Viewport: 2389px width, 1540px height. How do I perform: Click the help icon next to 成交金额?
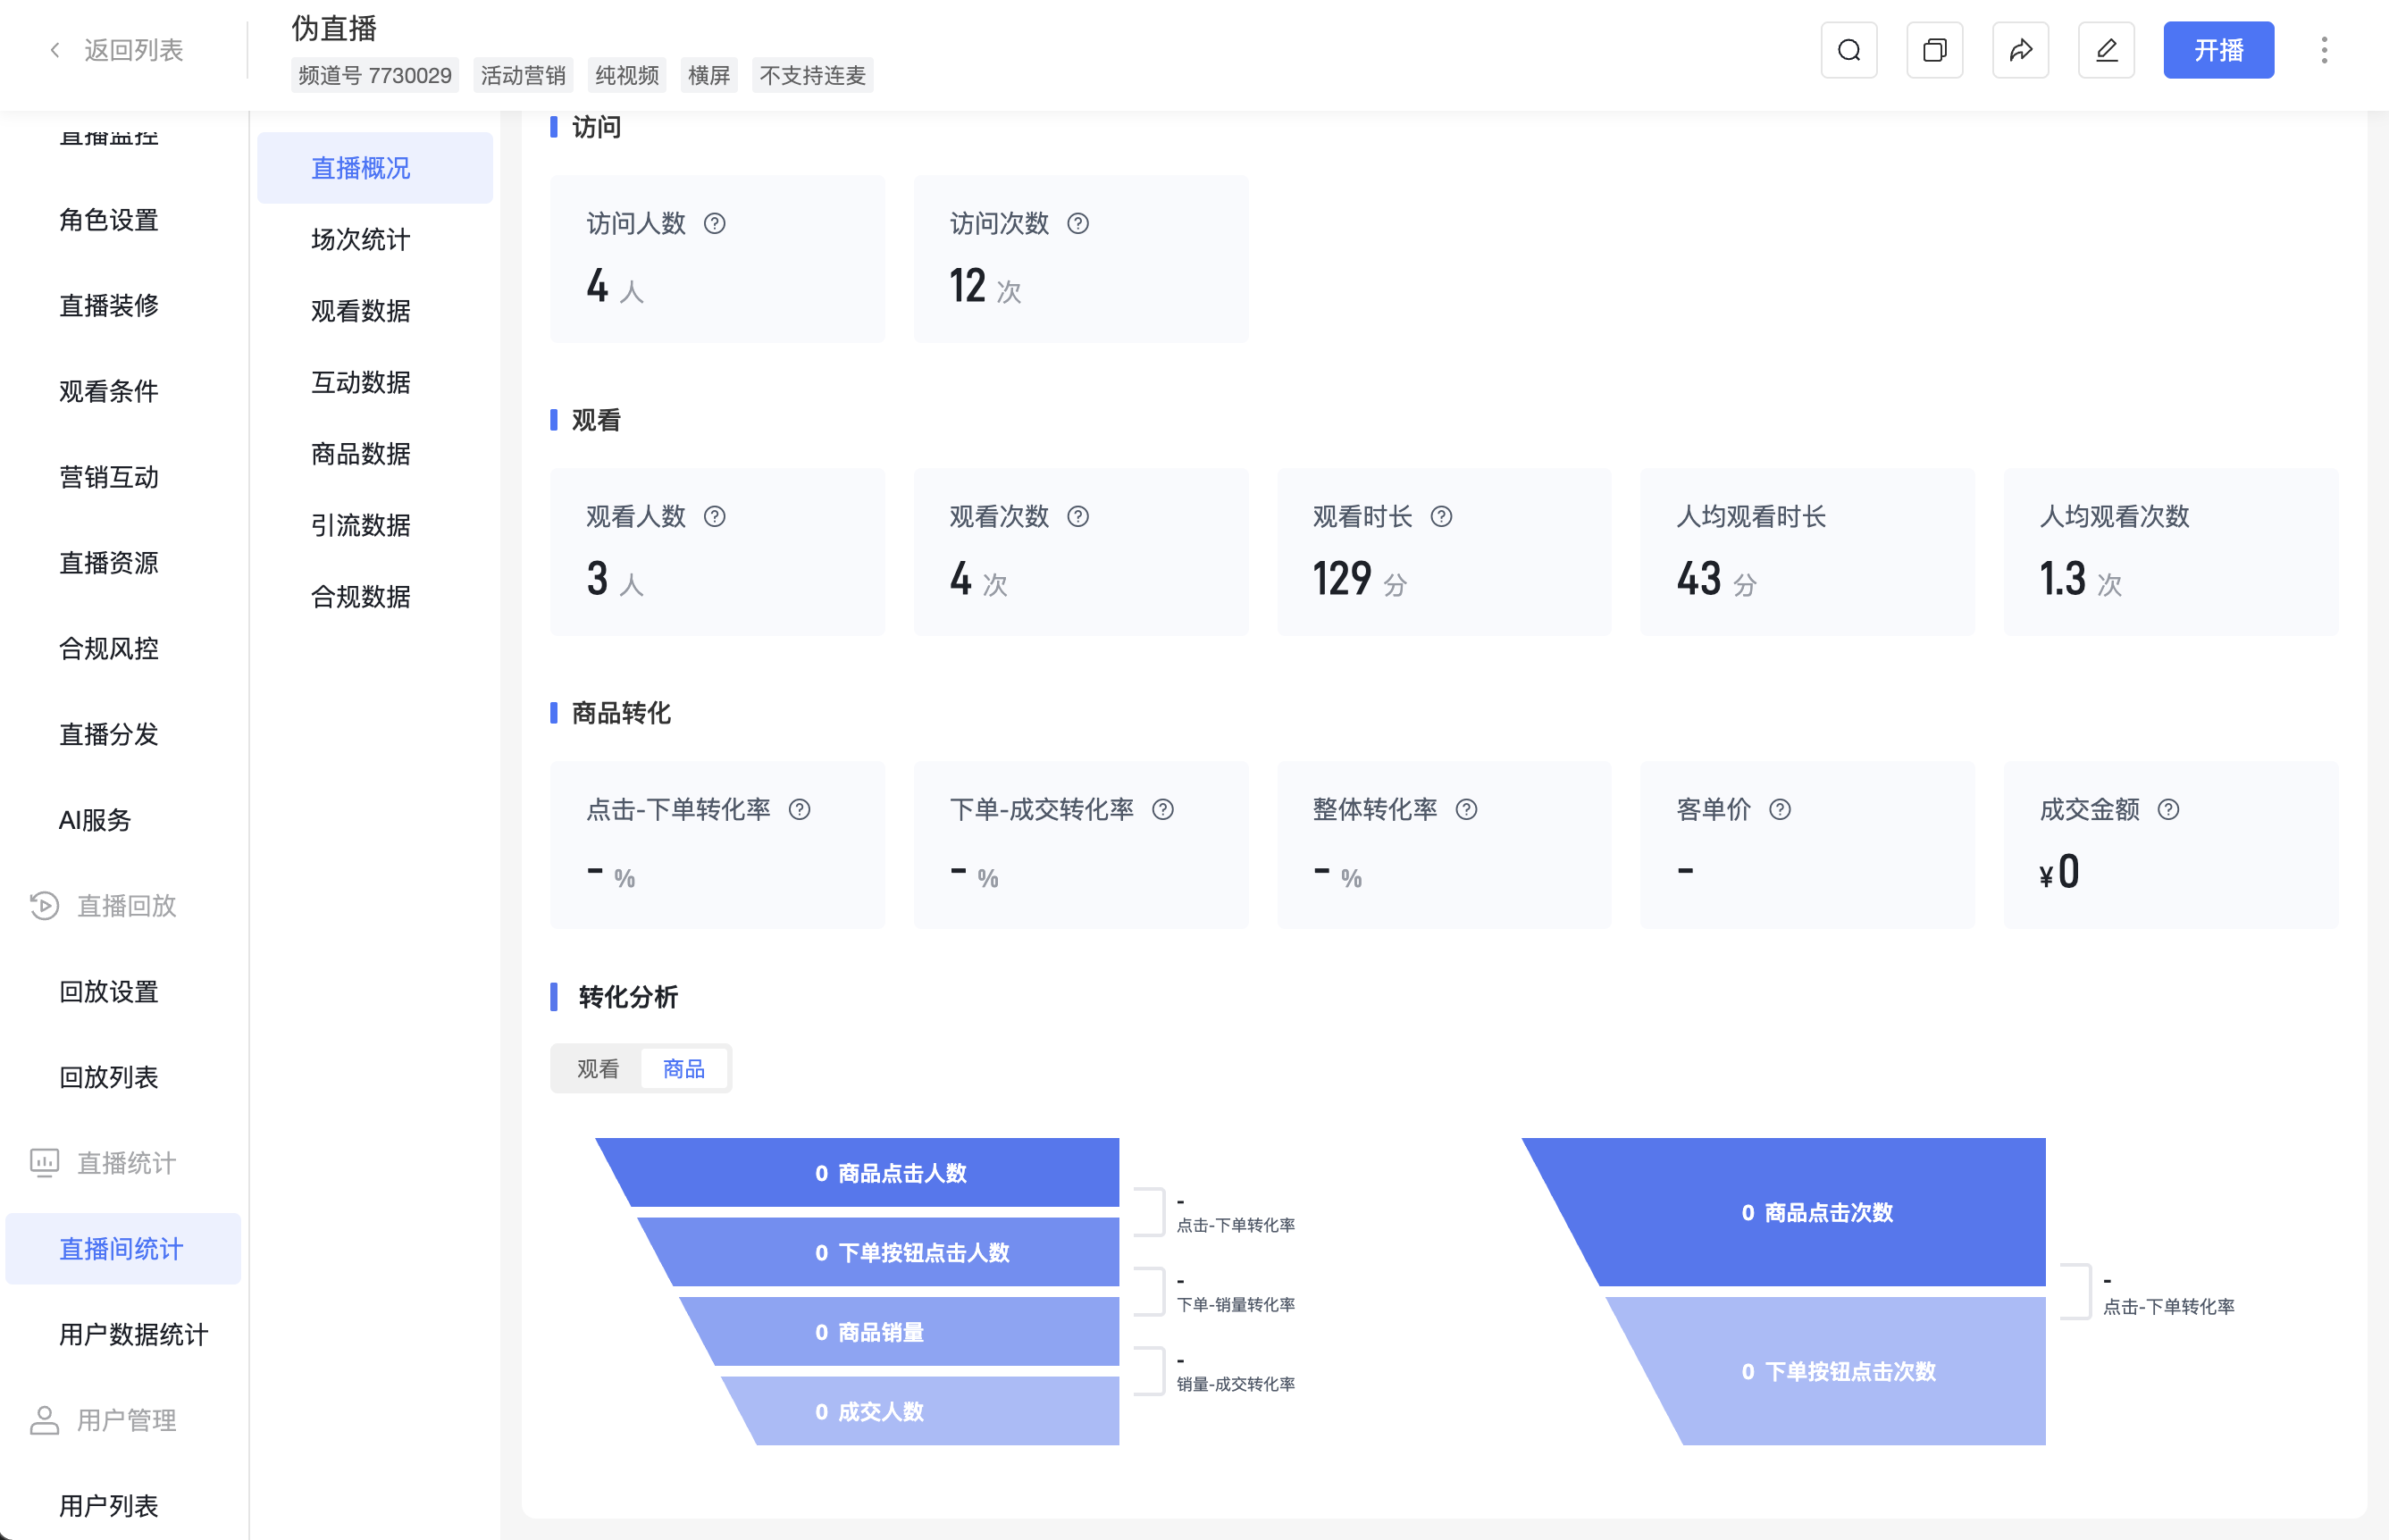(2168, 809)
